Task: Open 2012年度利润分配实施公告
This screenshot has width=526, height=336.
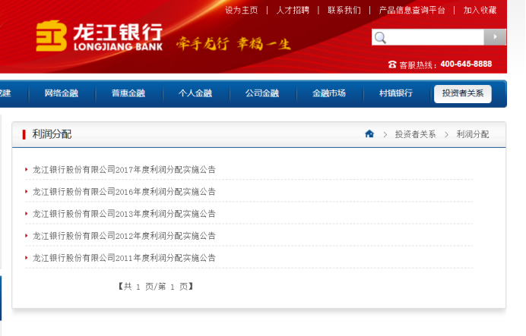Action: pyautogui.click(x=124, y=236)
